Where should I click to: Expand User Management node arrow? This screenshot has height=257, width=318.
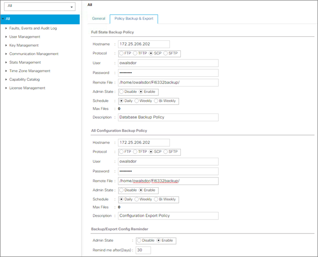[x=6, y=37]
